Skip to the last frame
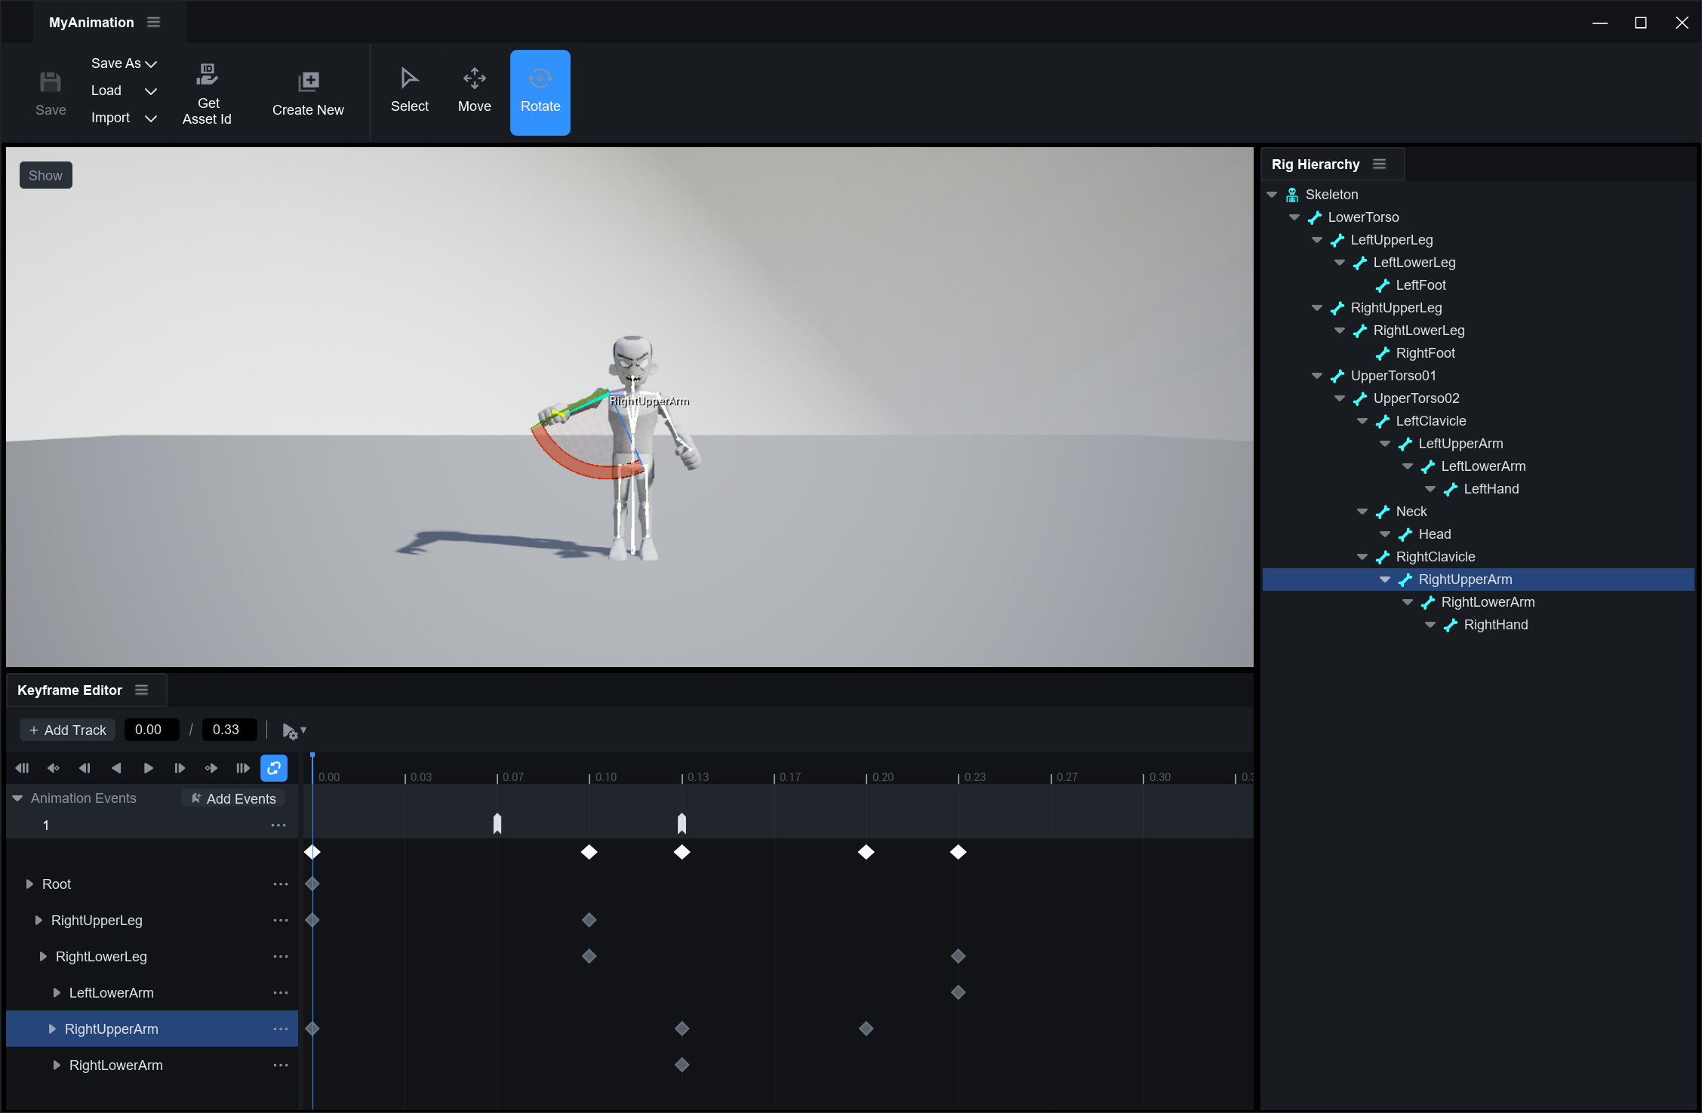 (x=242, y=768)
